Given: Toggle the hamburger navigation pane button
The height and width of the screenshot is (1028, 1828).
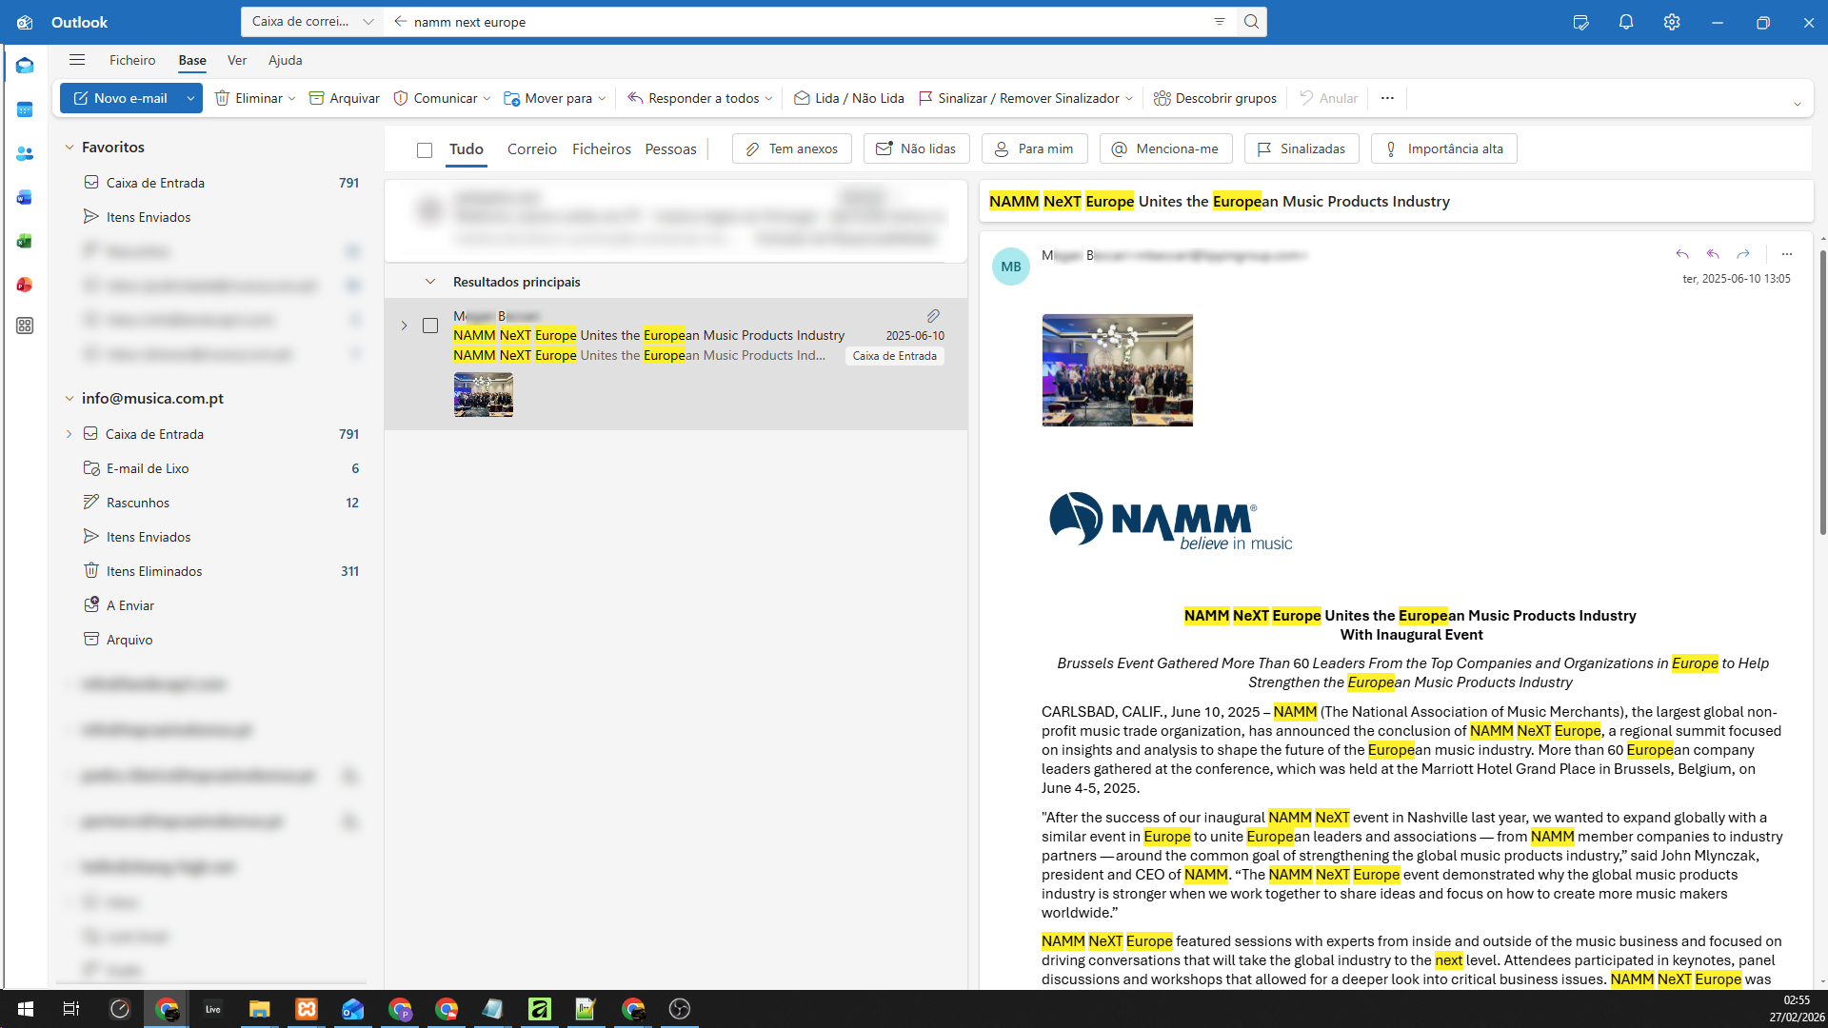Looking at the screenshot, I should pyautogui.click(x=77, y=60).
